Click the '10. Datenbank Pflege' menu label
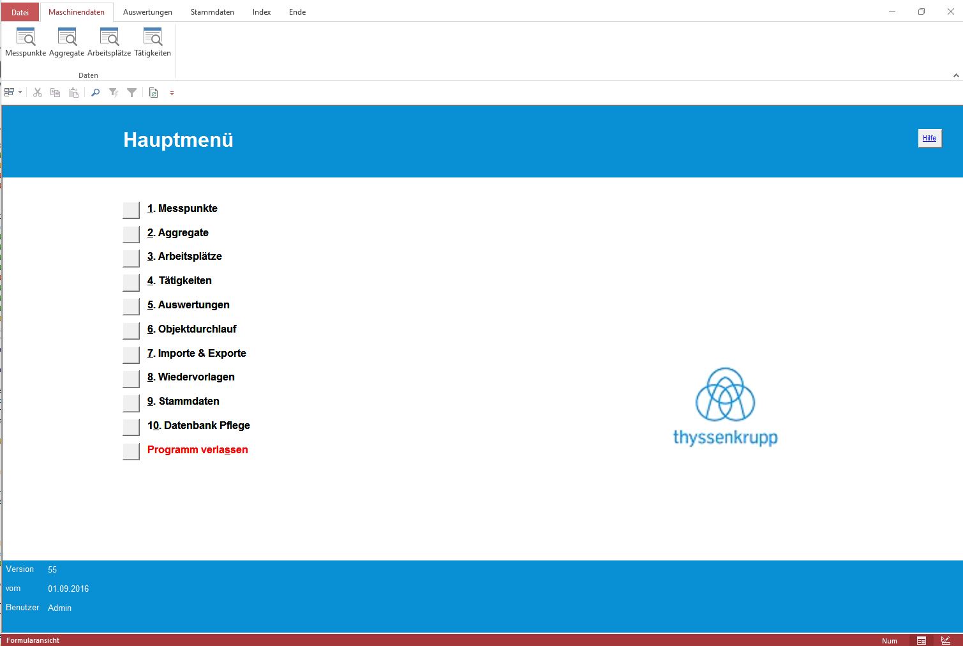 (x=198, y=426)
